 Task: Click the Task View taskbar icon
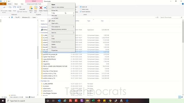tap(53, 101)
